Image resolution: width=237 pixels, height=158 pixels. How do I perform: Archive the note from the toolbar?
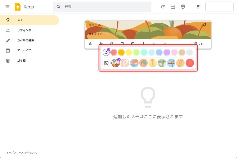[133, 44]
